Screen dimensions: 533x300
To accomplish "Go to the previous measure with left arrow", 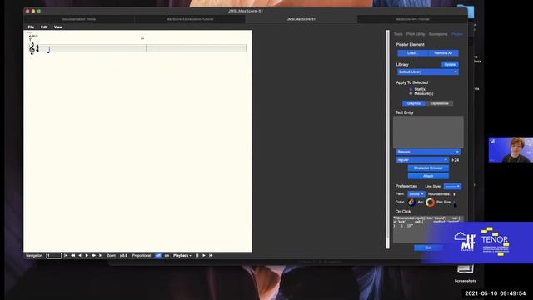I will [80, 256].
